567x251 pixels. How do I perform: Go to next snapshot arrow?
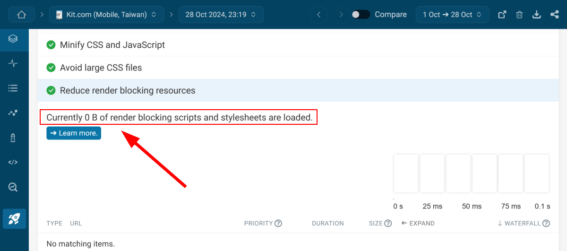tap(340, 15)
